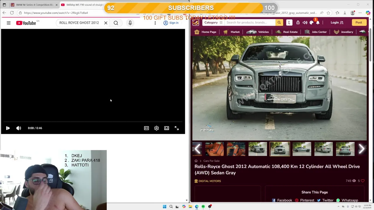Go back in the left browser
374x210 pixels.
[4, 13]
